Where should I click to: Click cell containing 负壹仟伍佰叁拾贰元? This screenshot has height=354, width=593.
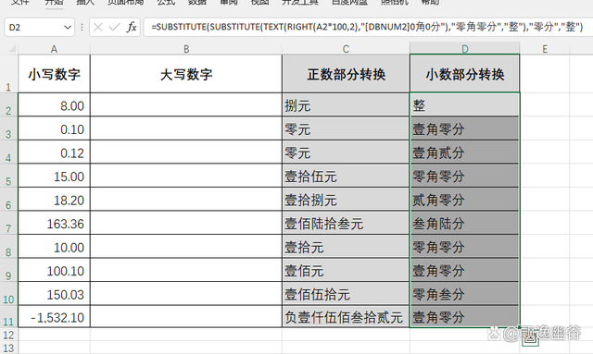346,317
